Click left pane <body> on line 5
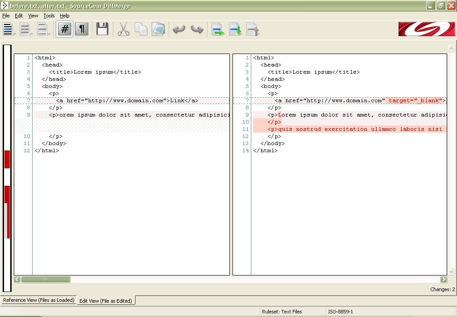Screen dimensions: 457x317 [x=52, y=86]
